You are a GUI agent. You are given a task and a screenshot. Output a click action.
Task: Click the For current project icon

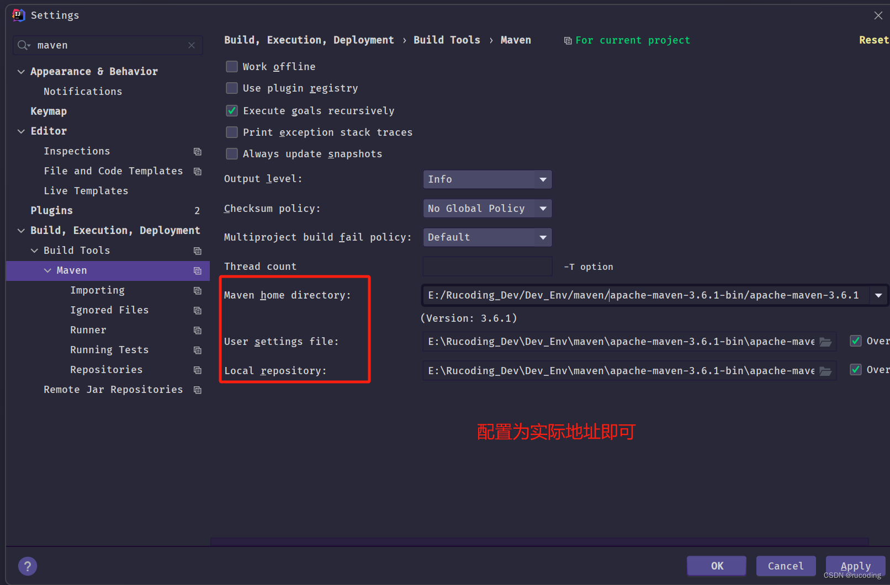568,40
